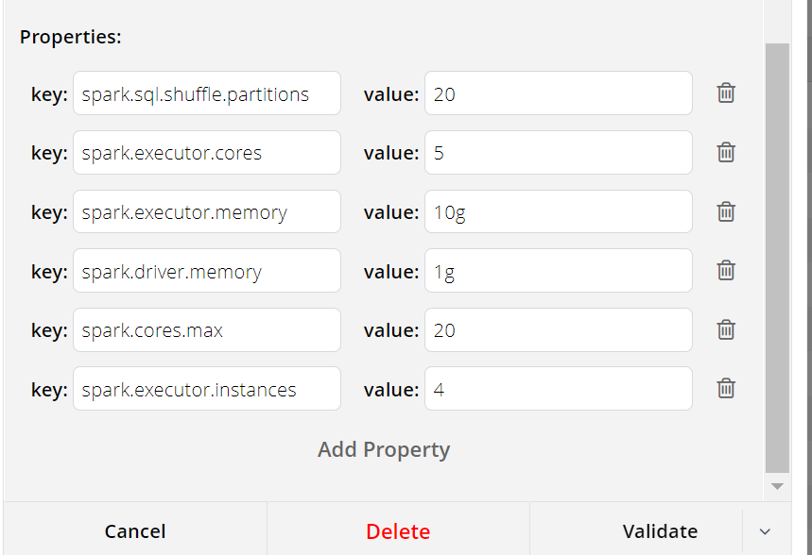Click the scrollbar down arrow
Screen dimensions: 812x555
click(x=777, y=486)
